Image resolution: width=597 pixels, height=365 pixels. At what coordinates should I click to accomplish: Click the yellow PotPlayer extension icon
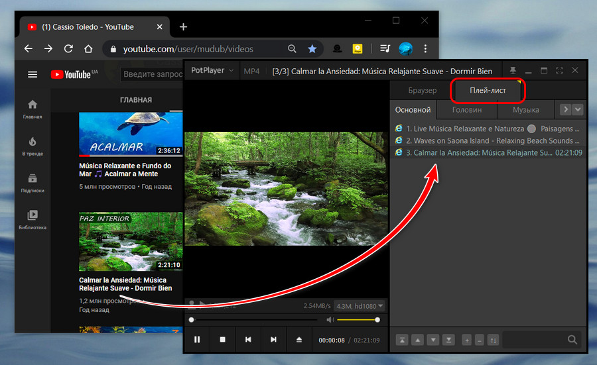coord(358,48)
